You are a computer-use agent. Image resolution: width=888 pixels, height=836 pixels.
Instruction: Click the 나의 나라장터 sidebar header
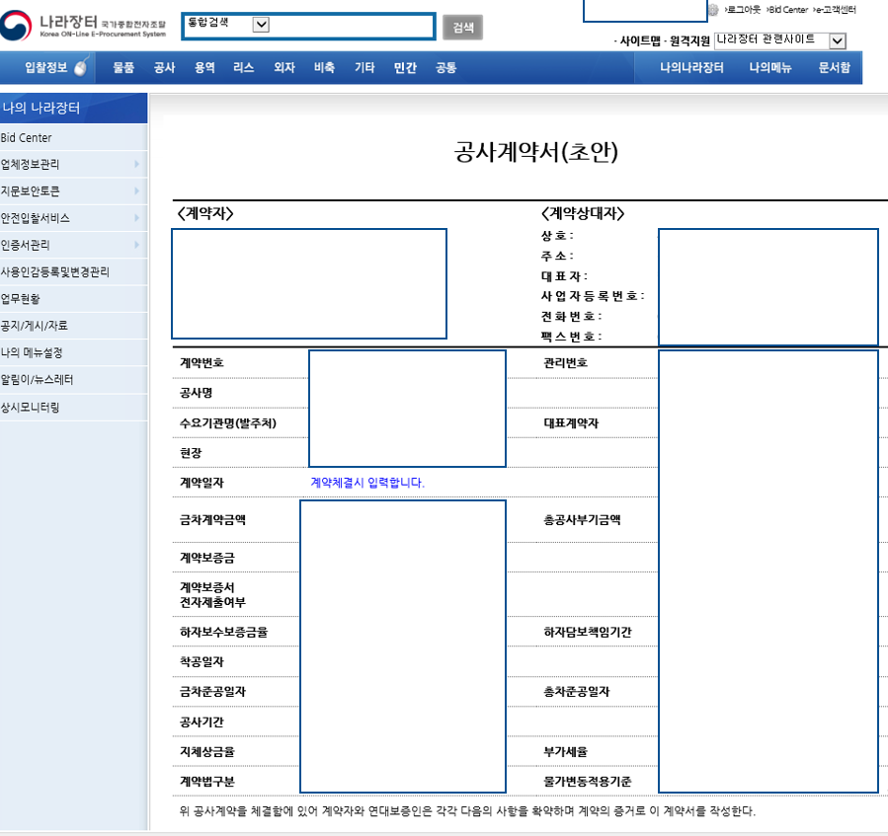(x=74, y=108)
